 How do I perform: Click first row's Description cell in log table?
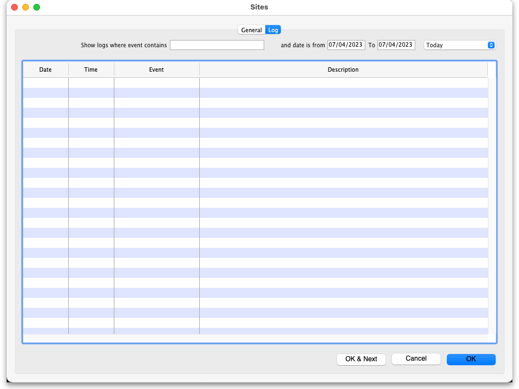(343, 83)
